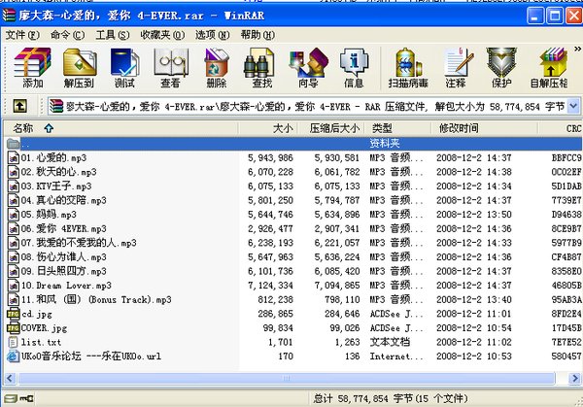Screen dimensions: 583x407
Task: Click the COVER.jpg file icon
Action: tap(13, 327)
